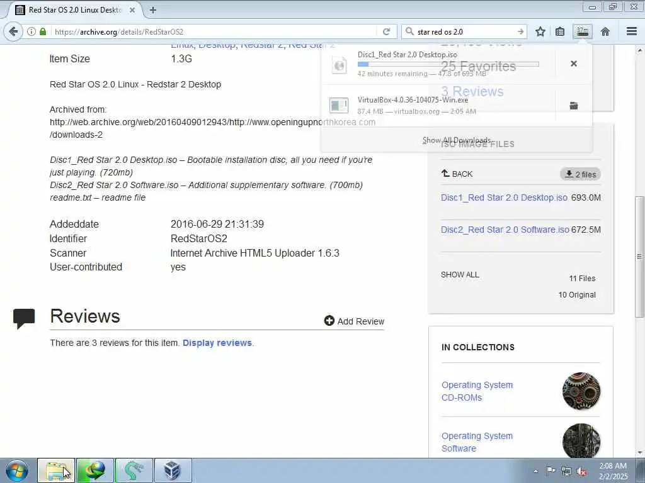Image resolution: width=645 pixels, height=483 pixels.
Task: Click the Operating System Software thumbnail
Action: pyautogui.click(x=581, y=441)
